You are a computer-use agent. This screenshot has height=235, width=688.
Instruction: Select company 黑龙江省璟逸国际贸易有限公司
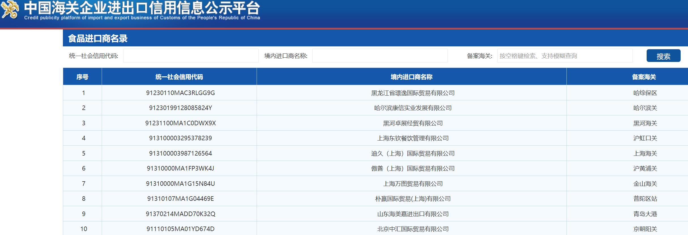413,93
